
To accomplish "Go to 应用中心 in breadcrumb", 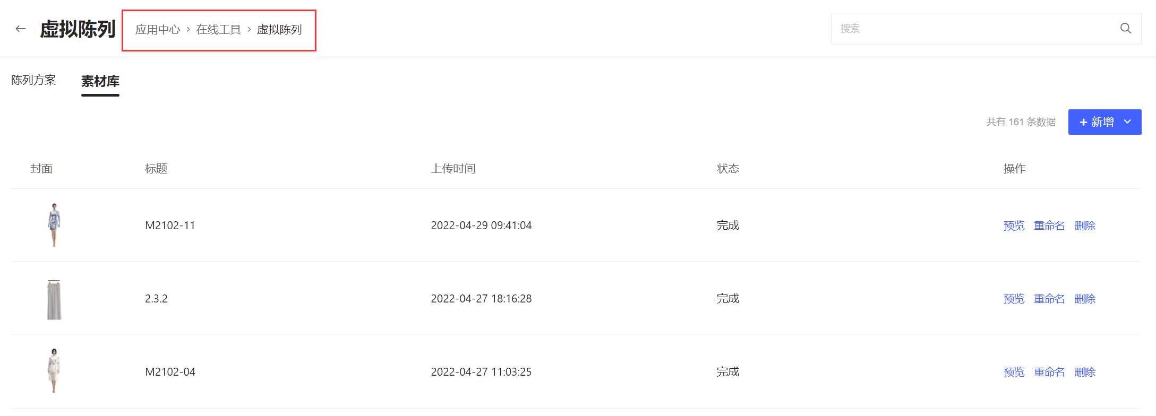I will tap(158, 30).
